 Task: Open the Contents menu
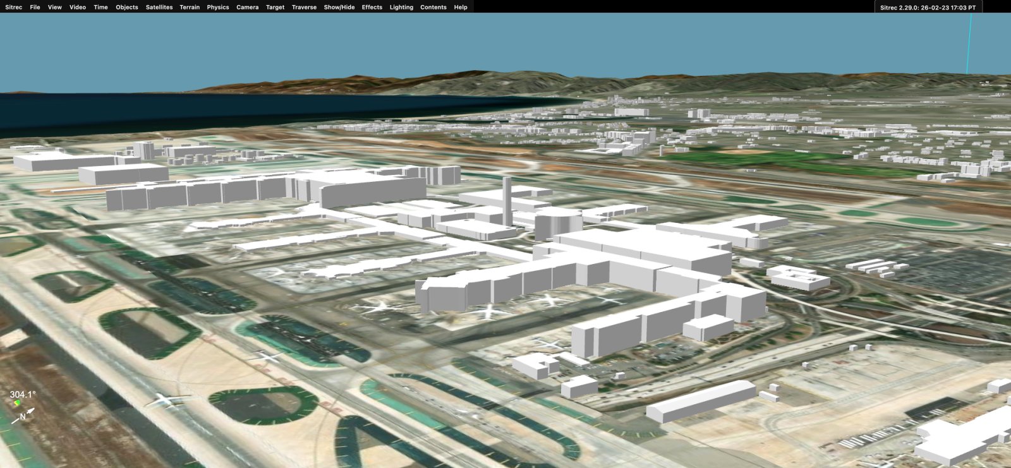[x=433, y=7]
